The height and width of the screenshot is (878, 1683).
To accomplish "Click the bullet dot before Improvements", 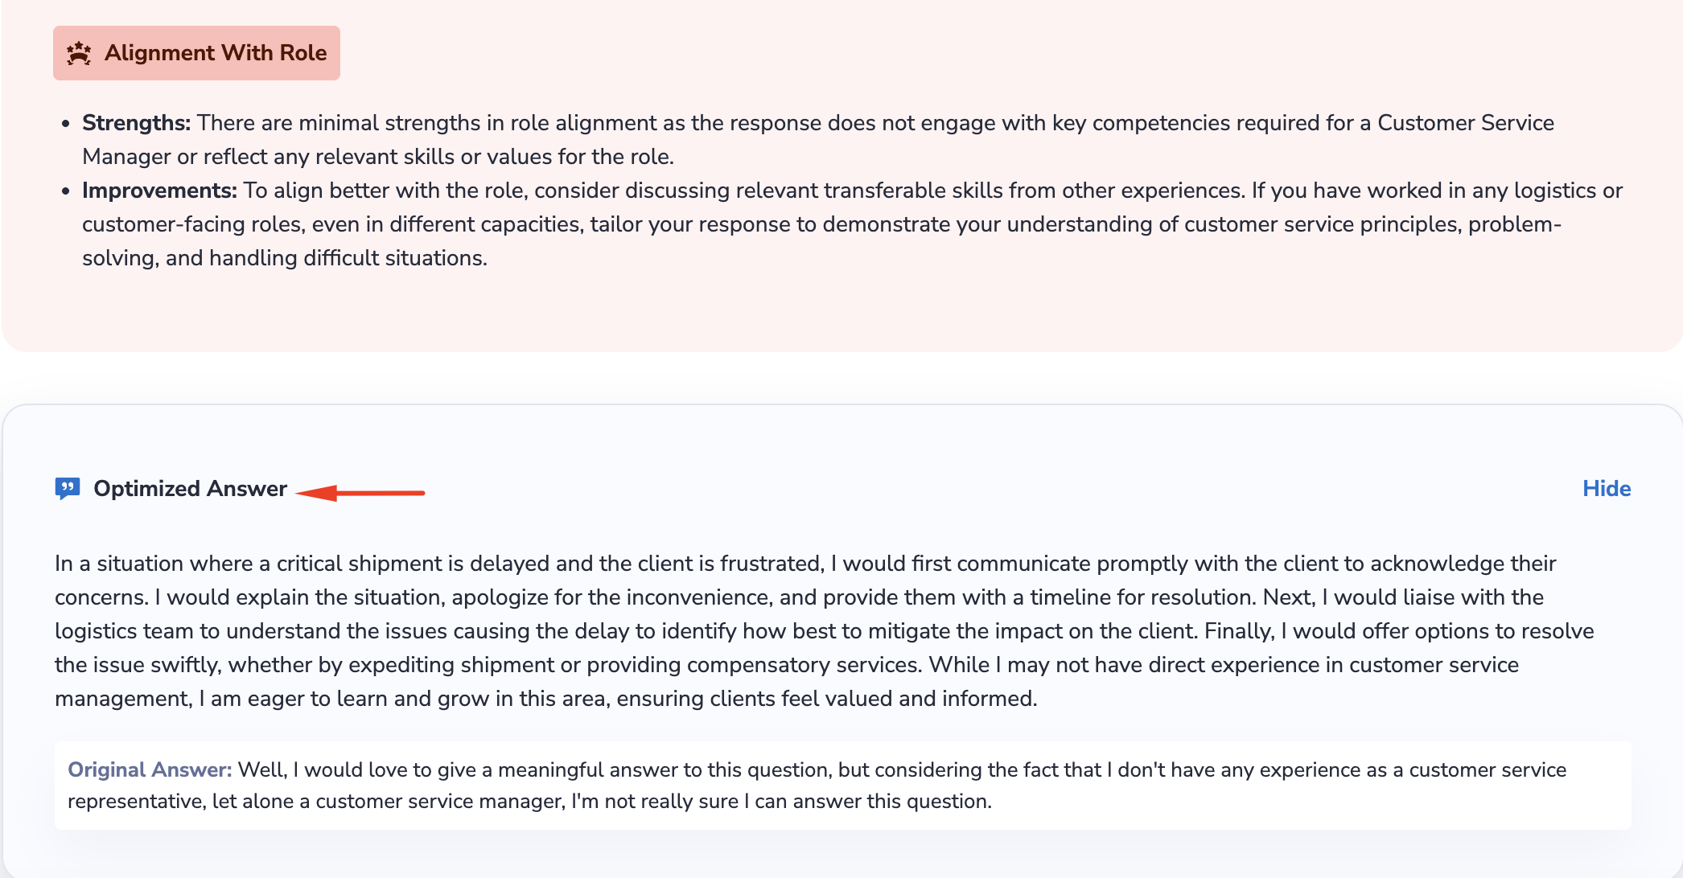I will coord(66,191).
